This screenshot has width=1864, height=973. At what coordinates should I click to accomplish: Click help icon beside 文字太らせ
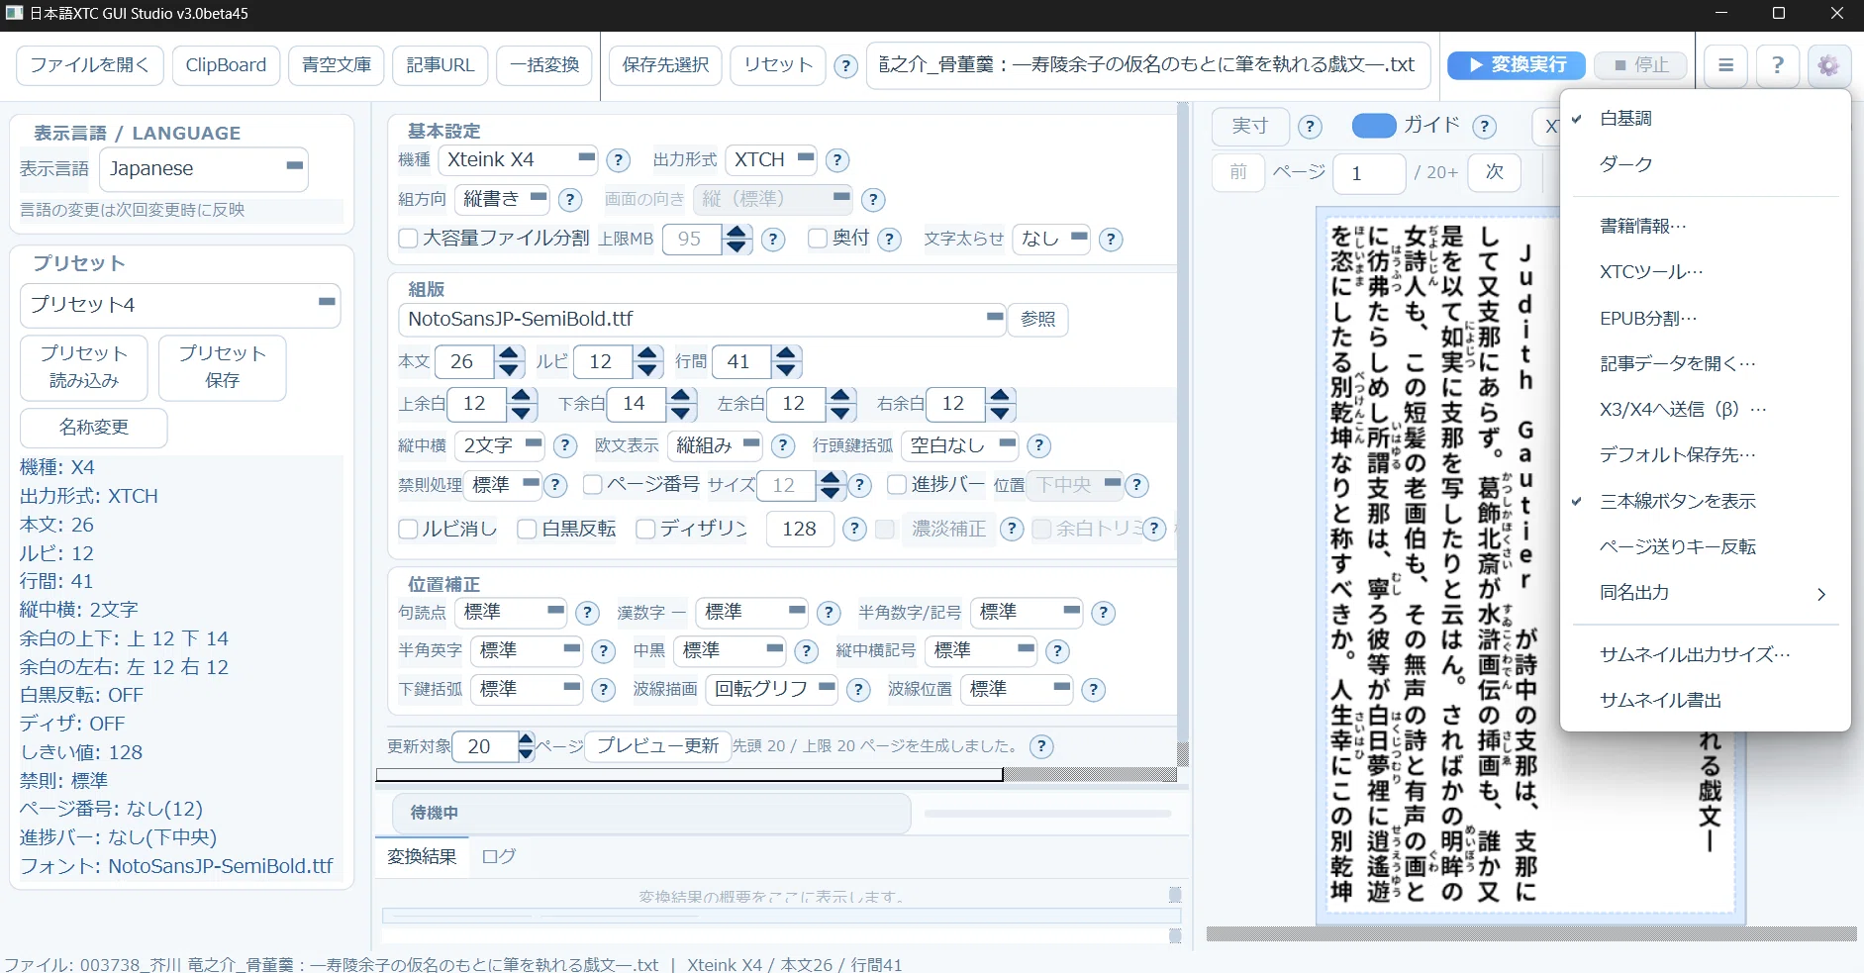tap(1111, 240)
